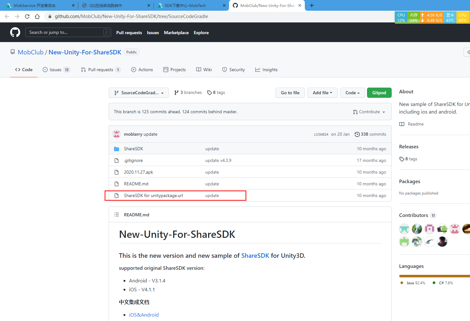
Task: Open the Projects tab
Action: pos(175,70)
